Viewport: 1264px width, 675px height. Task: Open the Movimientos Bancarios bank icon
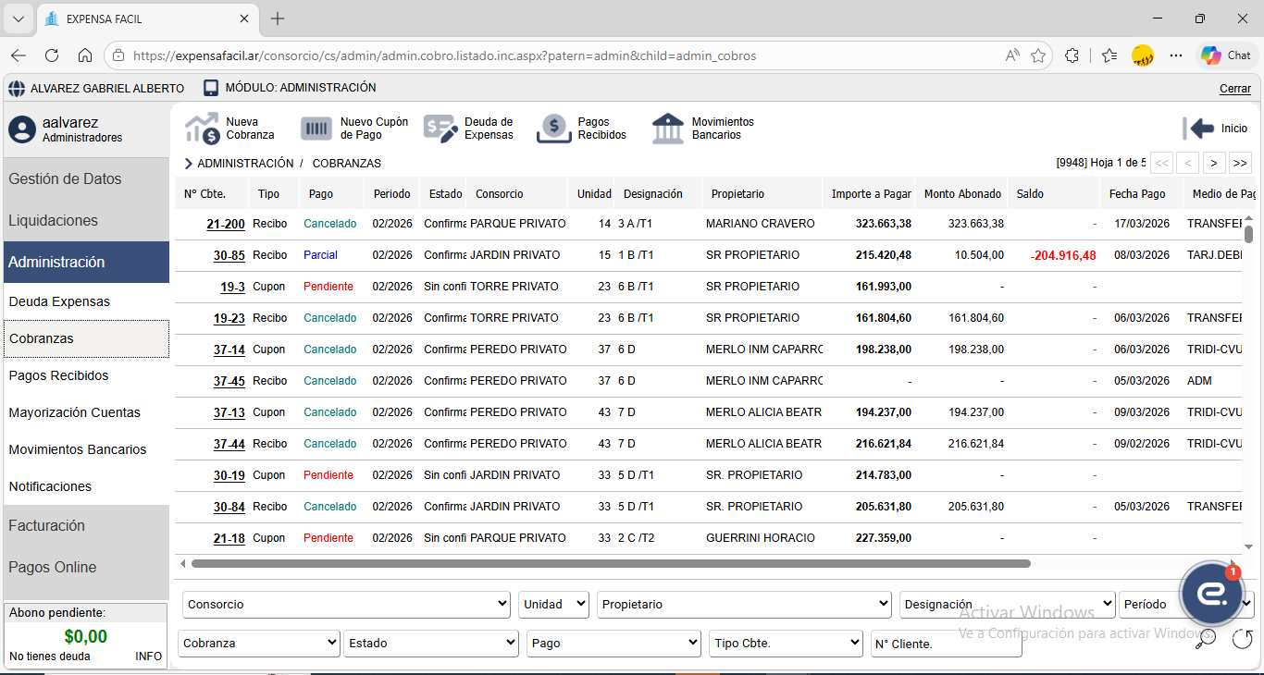[668, 129]
